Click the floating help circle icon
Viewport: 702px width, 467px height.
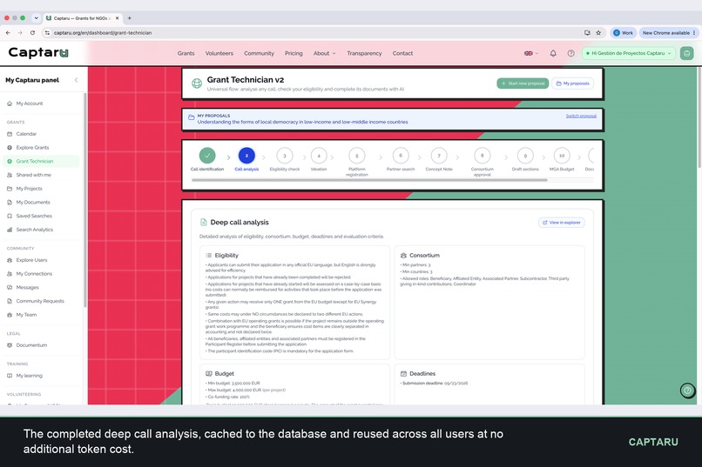pyautogui.click(x=687, y=390)
